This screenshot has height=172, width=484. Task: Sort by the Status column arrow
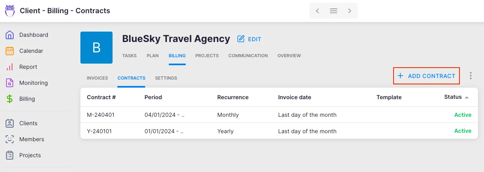point(467,97)
